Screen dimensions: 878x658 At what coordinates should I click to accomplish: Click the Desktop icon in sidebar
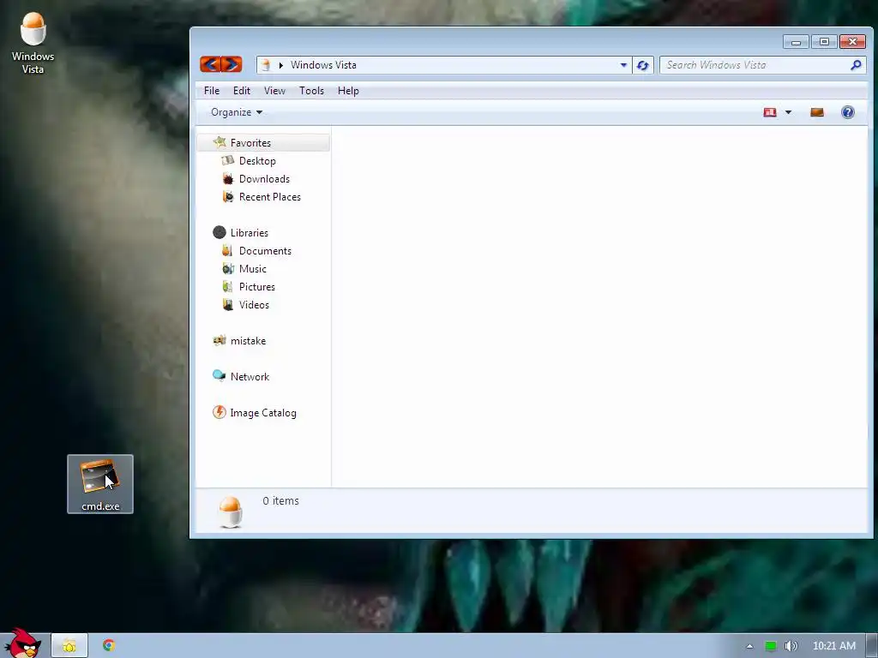click(228, 160)
